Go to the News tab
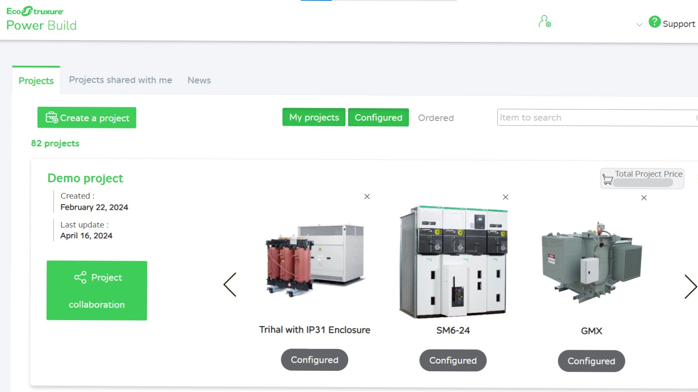 click(199, 80)
